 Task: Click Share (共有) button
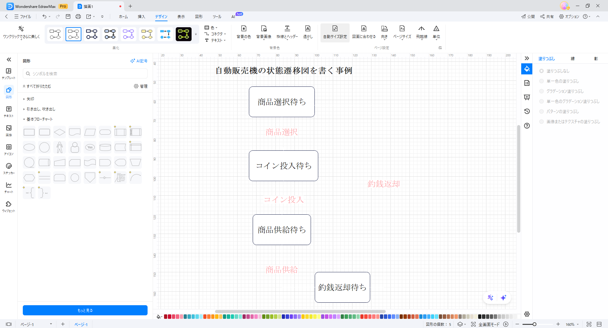point(547,16)
